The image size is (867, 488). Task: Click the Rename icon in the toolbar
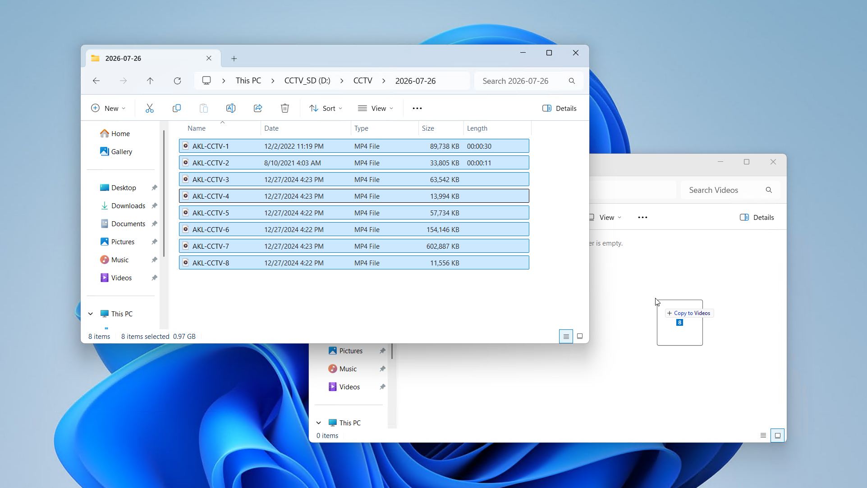click(231, 108)
